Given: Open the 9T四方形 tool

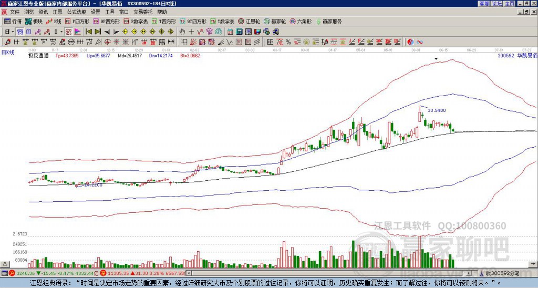Looking at the screenshot, I should 193,21.
